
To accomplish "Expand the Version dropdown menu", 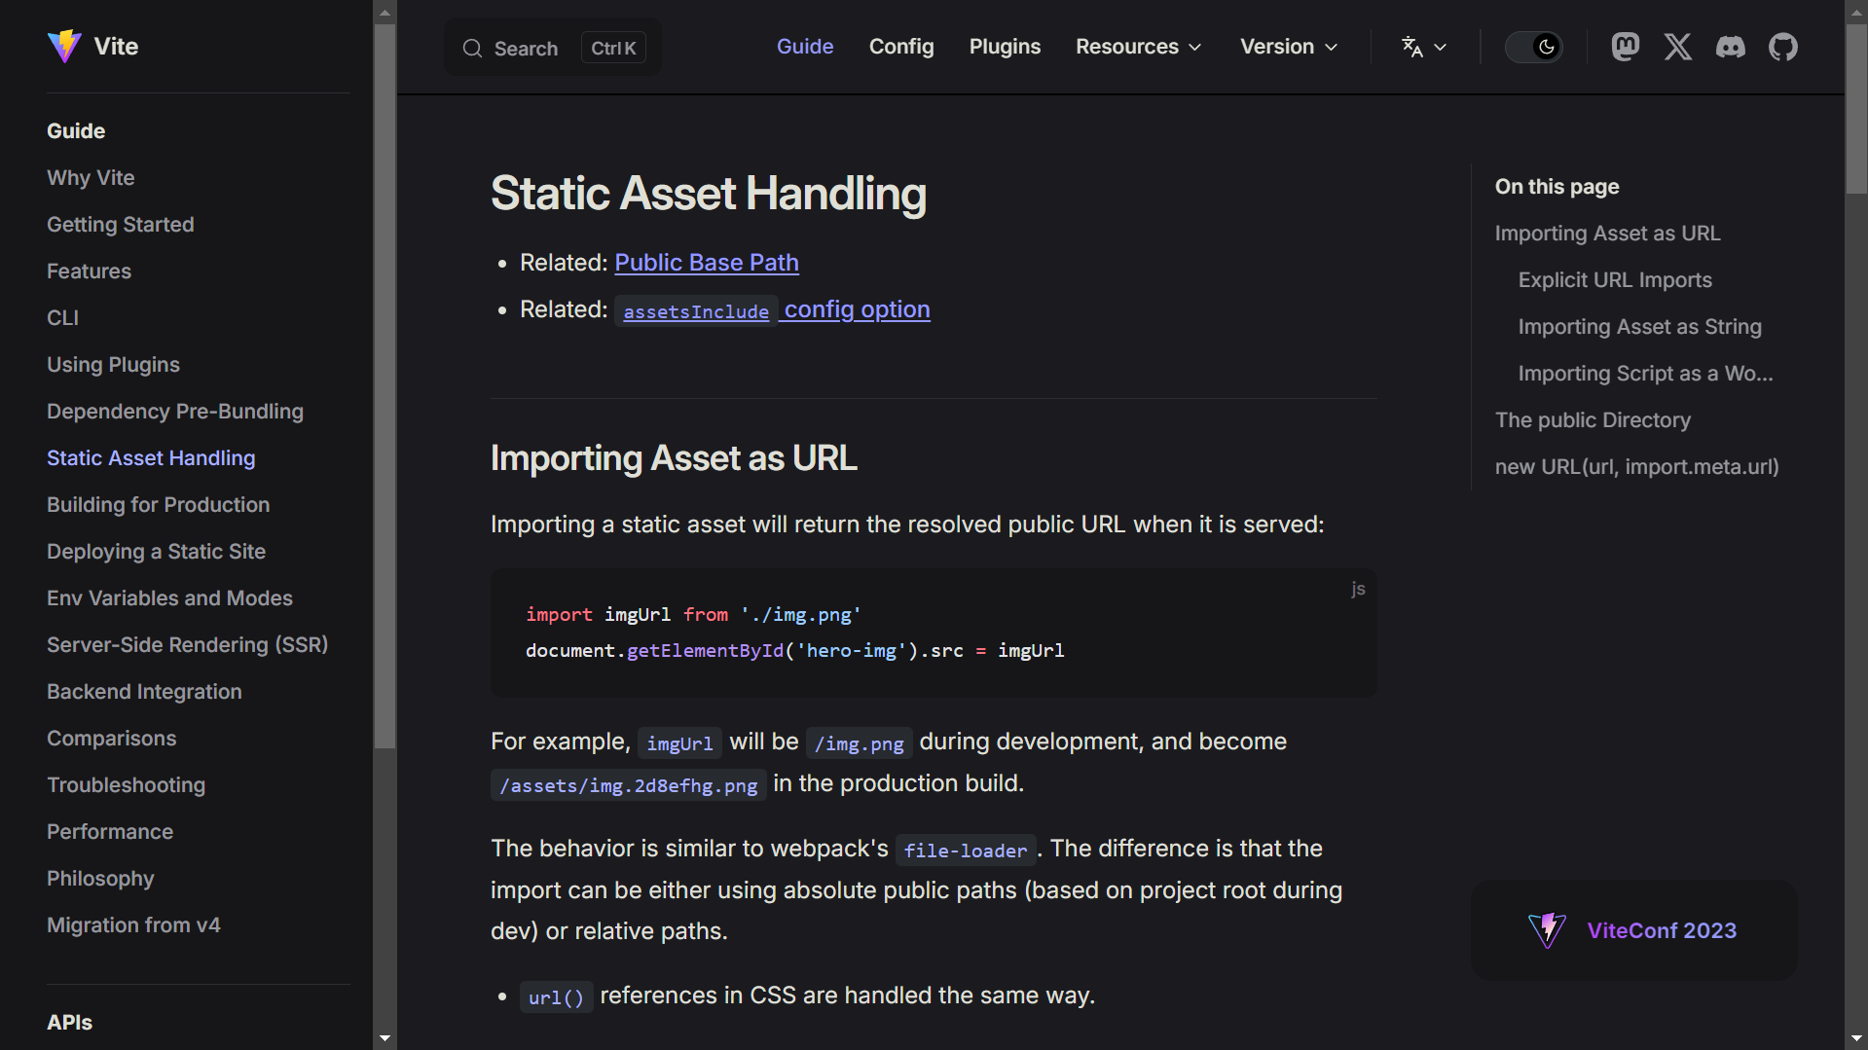I will [x=1288, y=47].
